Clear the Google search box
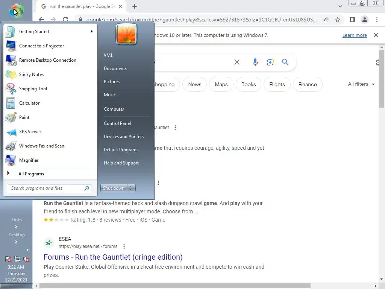 pos(237,62)
